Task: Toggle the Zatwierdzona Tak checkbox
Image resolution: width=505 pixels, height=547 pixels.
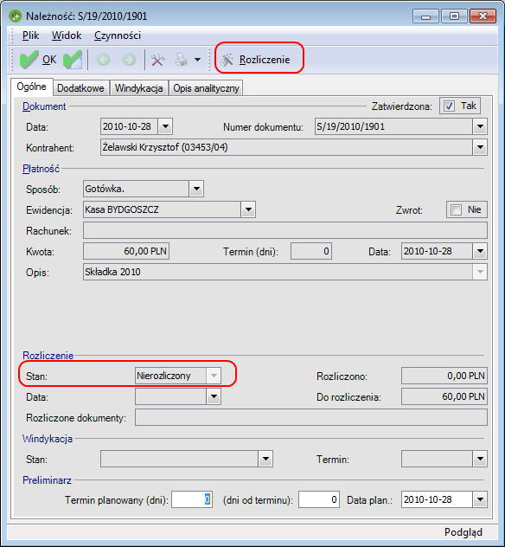Action: pos(449,106)
